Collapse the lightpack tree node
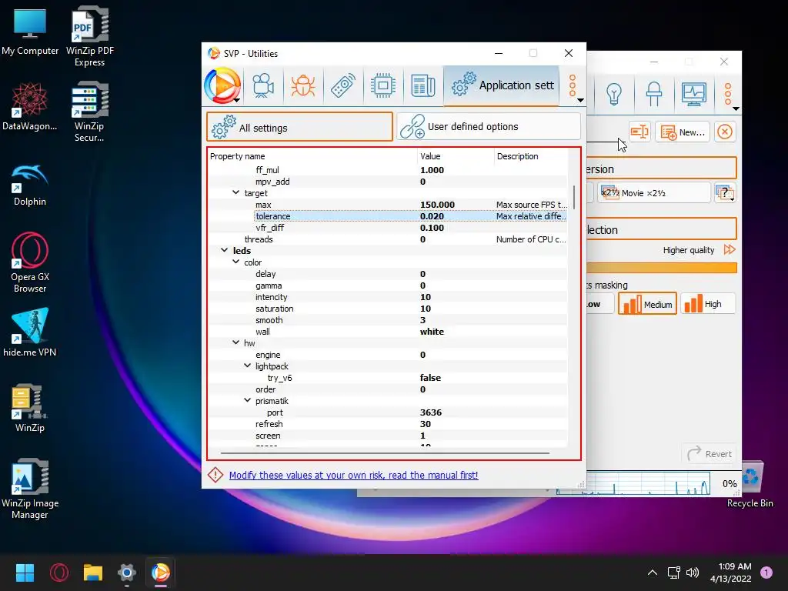The height and width of the screenshot is (591, 788). (247, 366)
